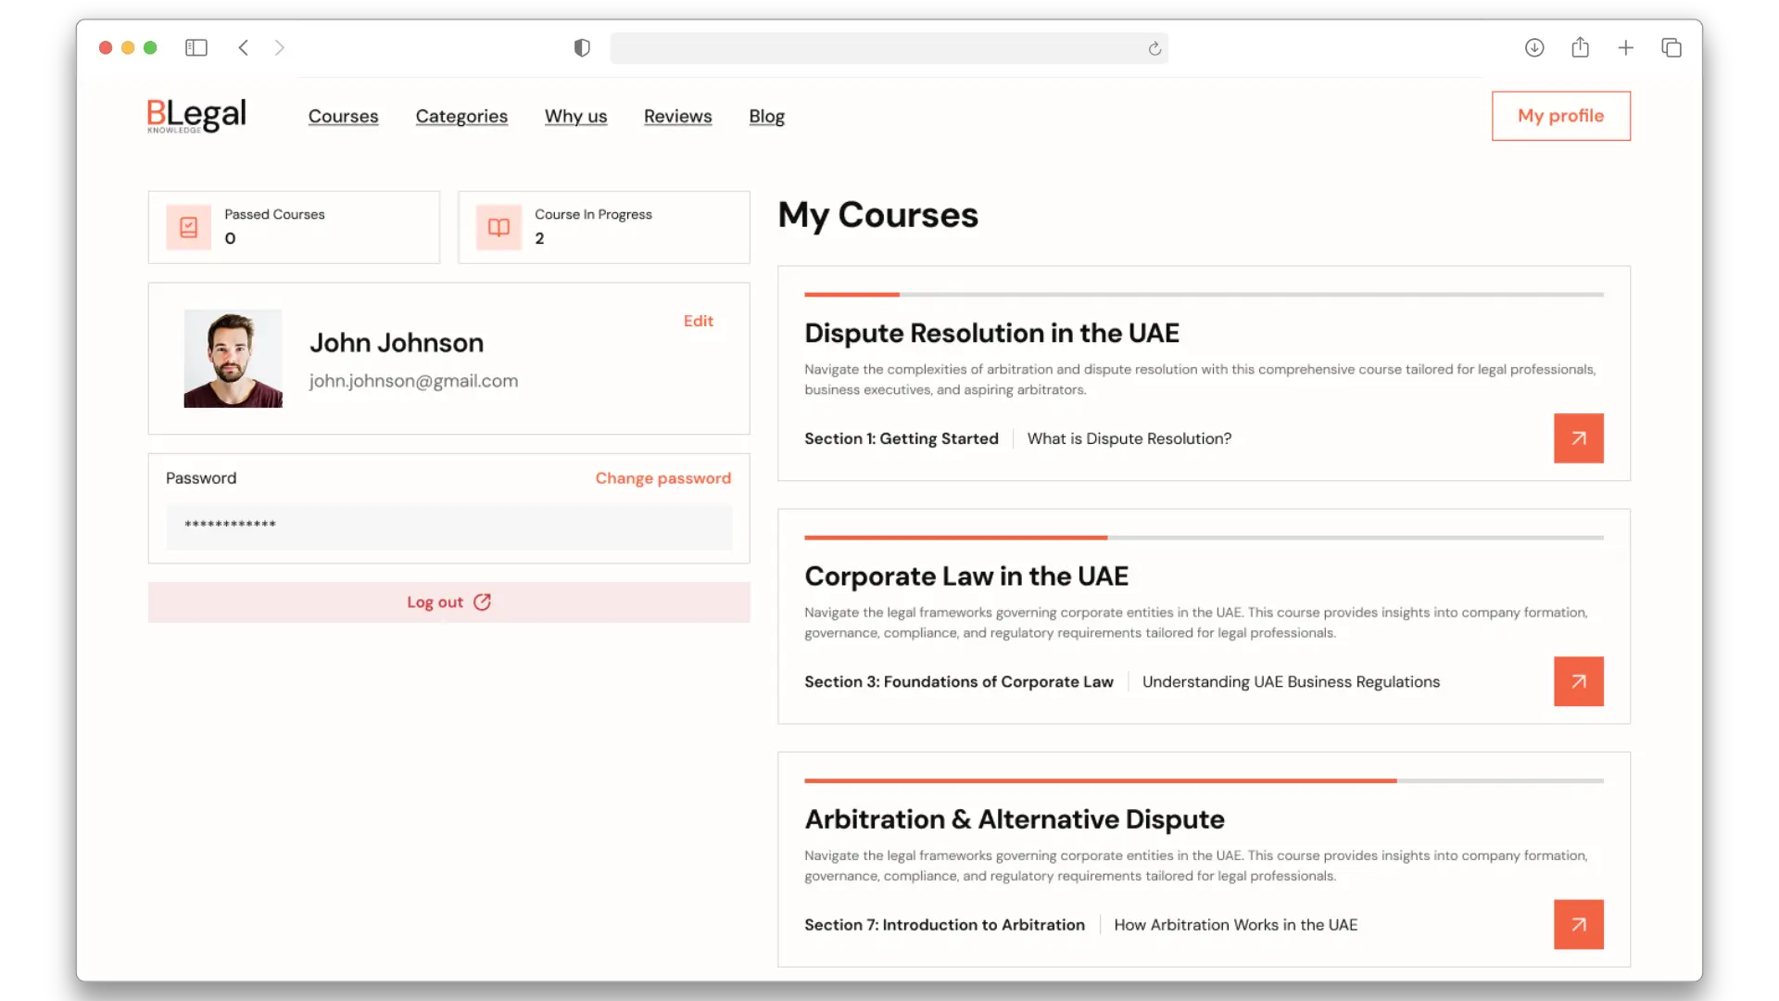The height and width of the screenshot is (1001, 1779).
Task: Click the browser share icon
Action: (1580, 47)
